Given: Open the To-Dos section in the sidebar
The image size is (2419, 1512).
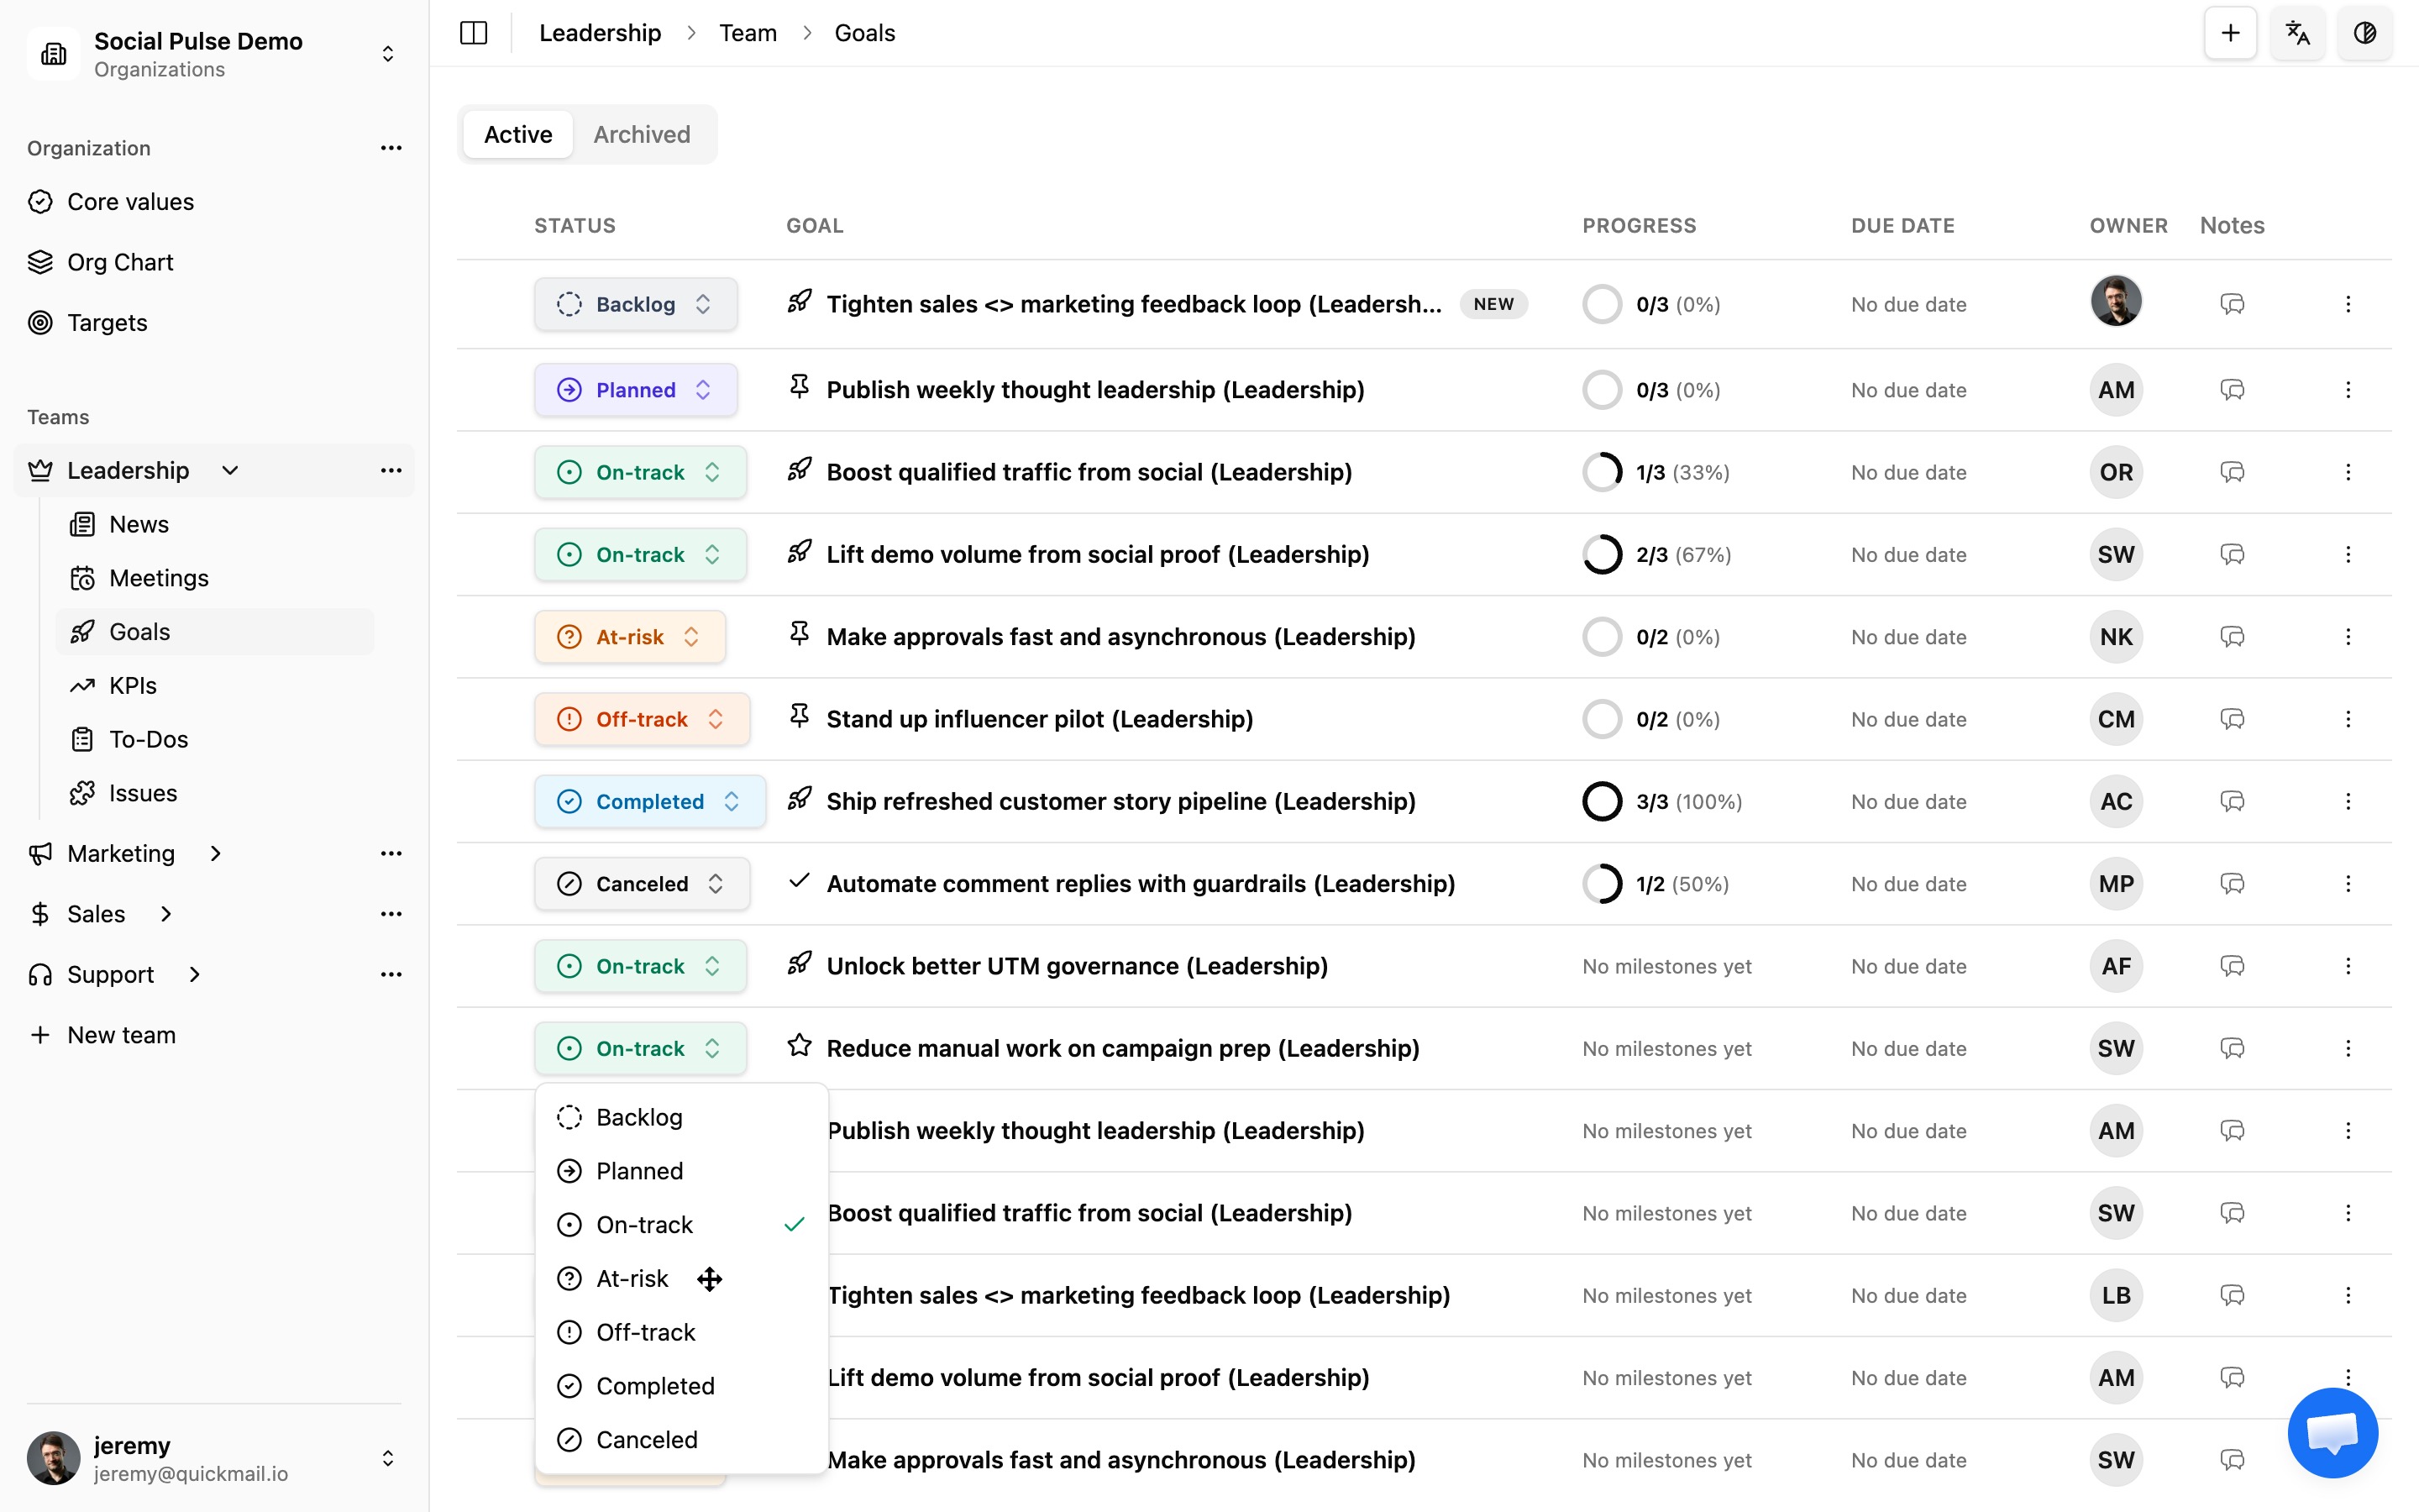Looking at the screenshot, I should tap(148, 739).
